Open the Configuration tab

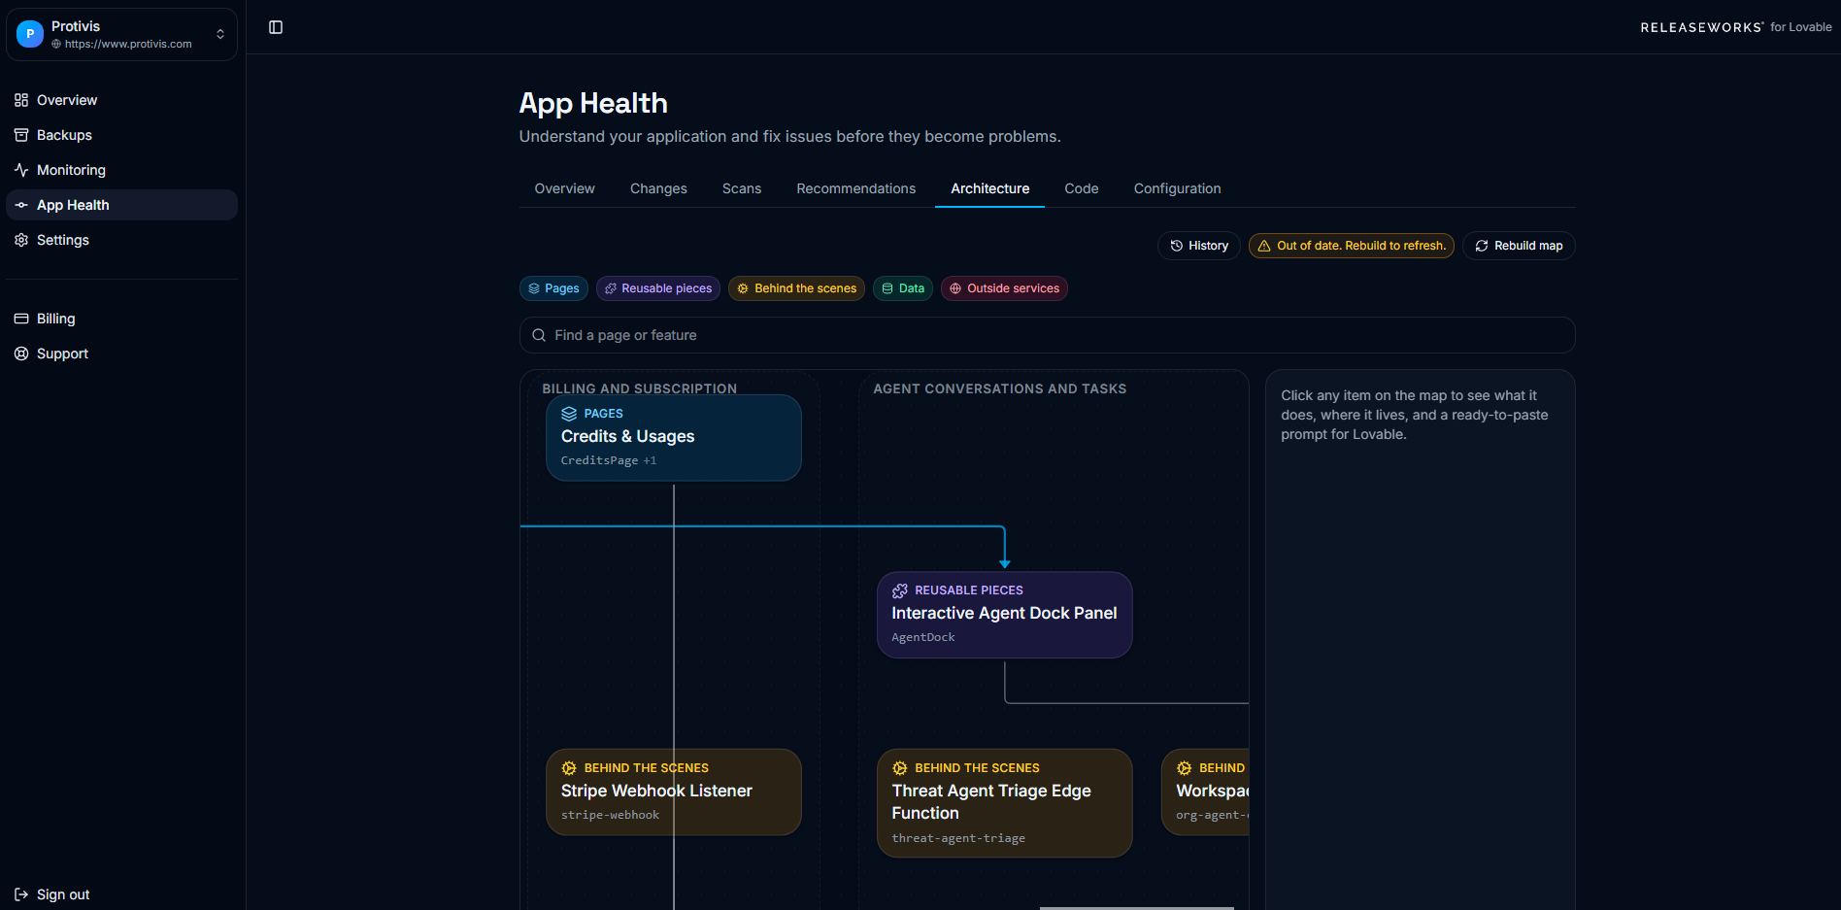(x=1177, y=188)
